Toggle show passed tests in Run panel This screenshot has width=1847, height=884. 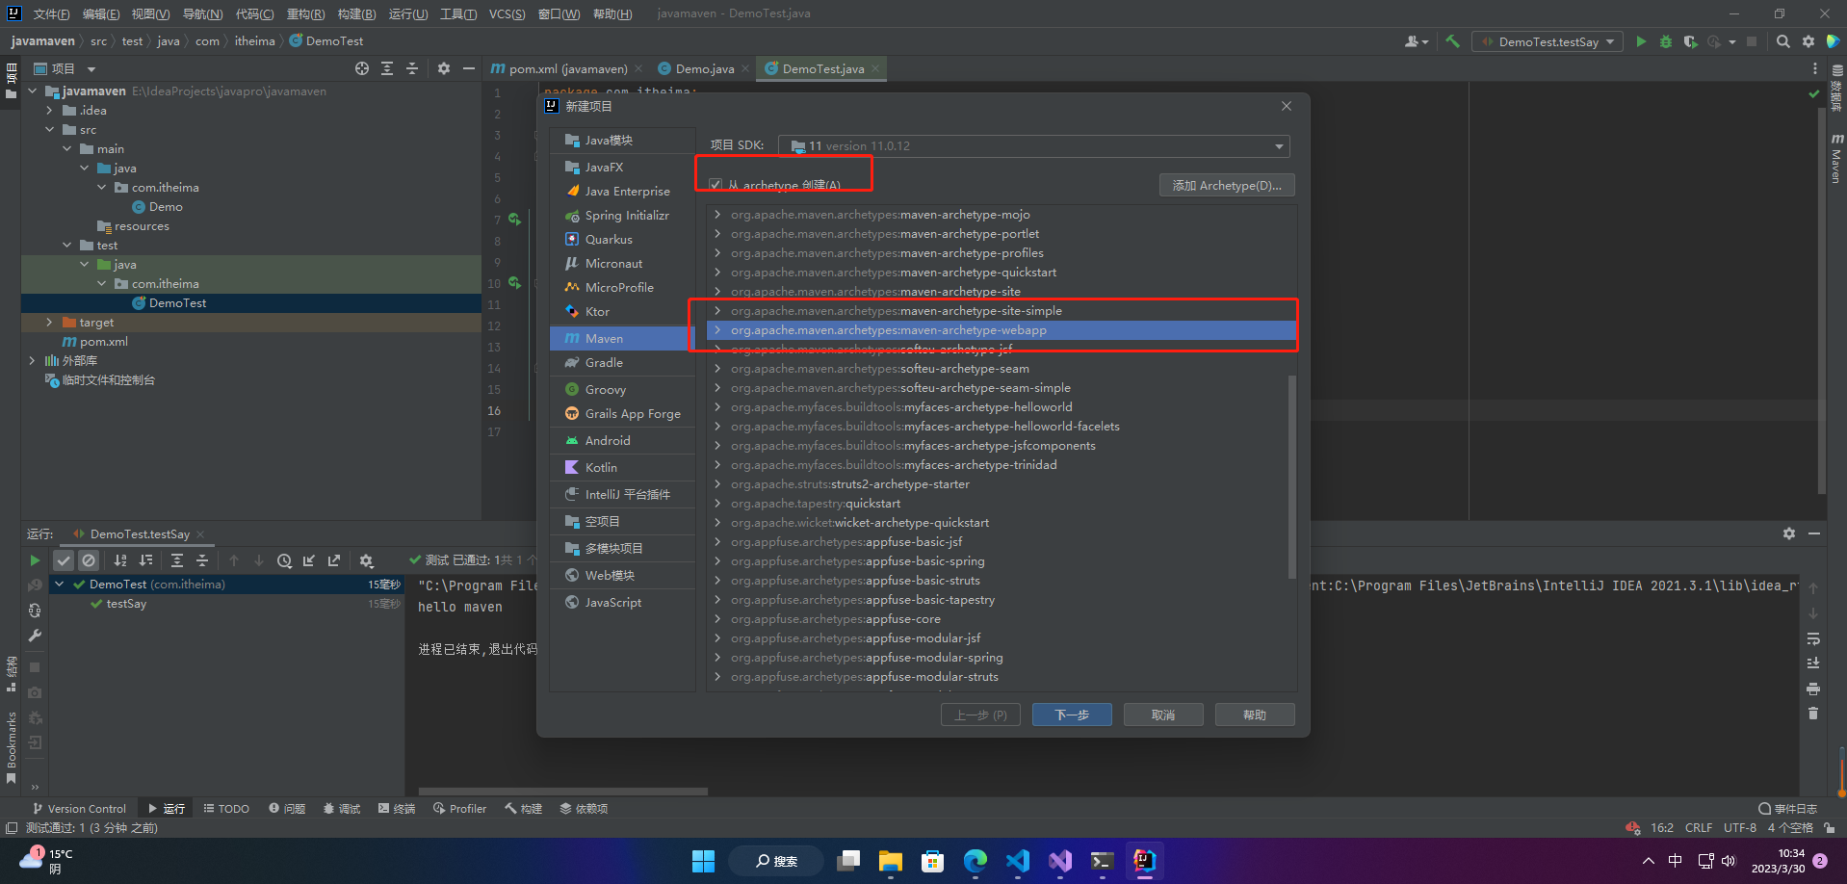(x=64, y=560)
